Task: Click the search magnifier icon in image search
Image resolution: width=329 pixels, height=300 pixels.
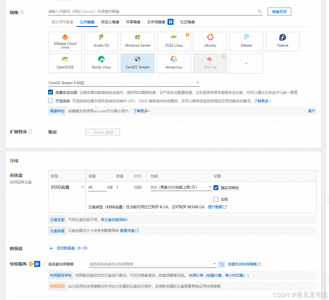Action: [x=259, y=12]
